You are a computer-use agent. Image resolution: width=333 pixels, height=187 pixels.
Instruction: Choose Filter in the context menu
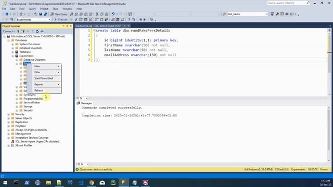(44, 72)
